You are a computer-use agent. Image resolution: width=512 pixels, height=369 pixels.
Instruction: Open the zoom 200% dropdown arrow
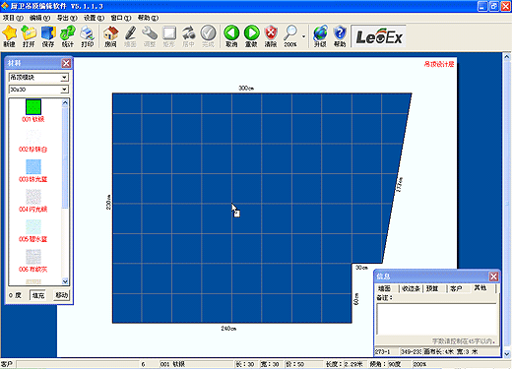tap(303, 36)
